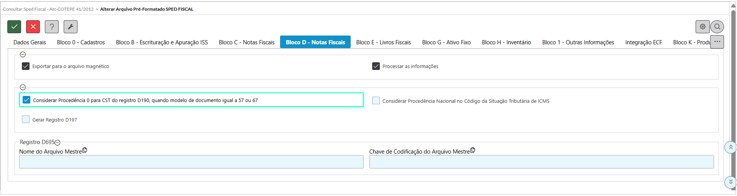Click copy icon beside Chave de Codificação label

coord(473,150)
